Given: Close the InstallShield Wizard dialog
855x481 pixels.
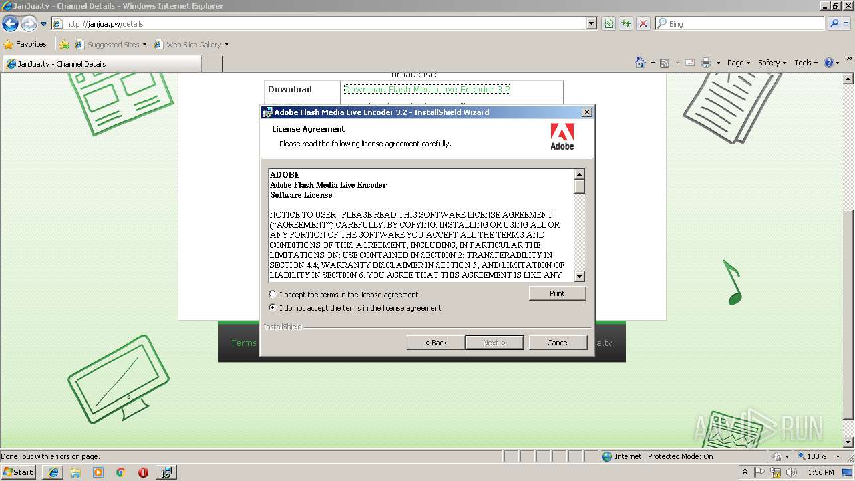Looking at the screenshot, I should pos(586,112).
